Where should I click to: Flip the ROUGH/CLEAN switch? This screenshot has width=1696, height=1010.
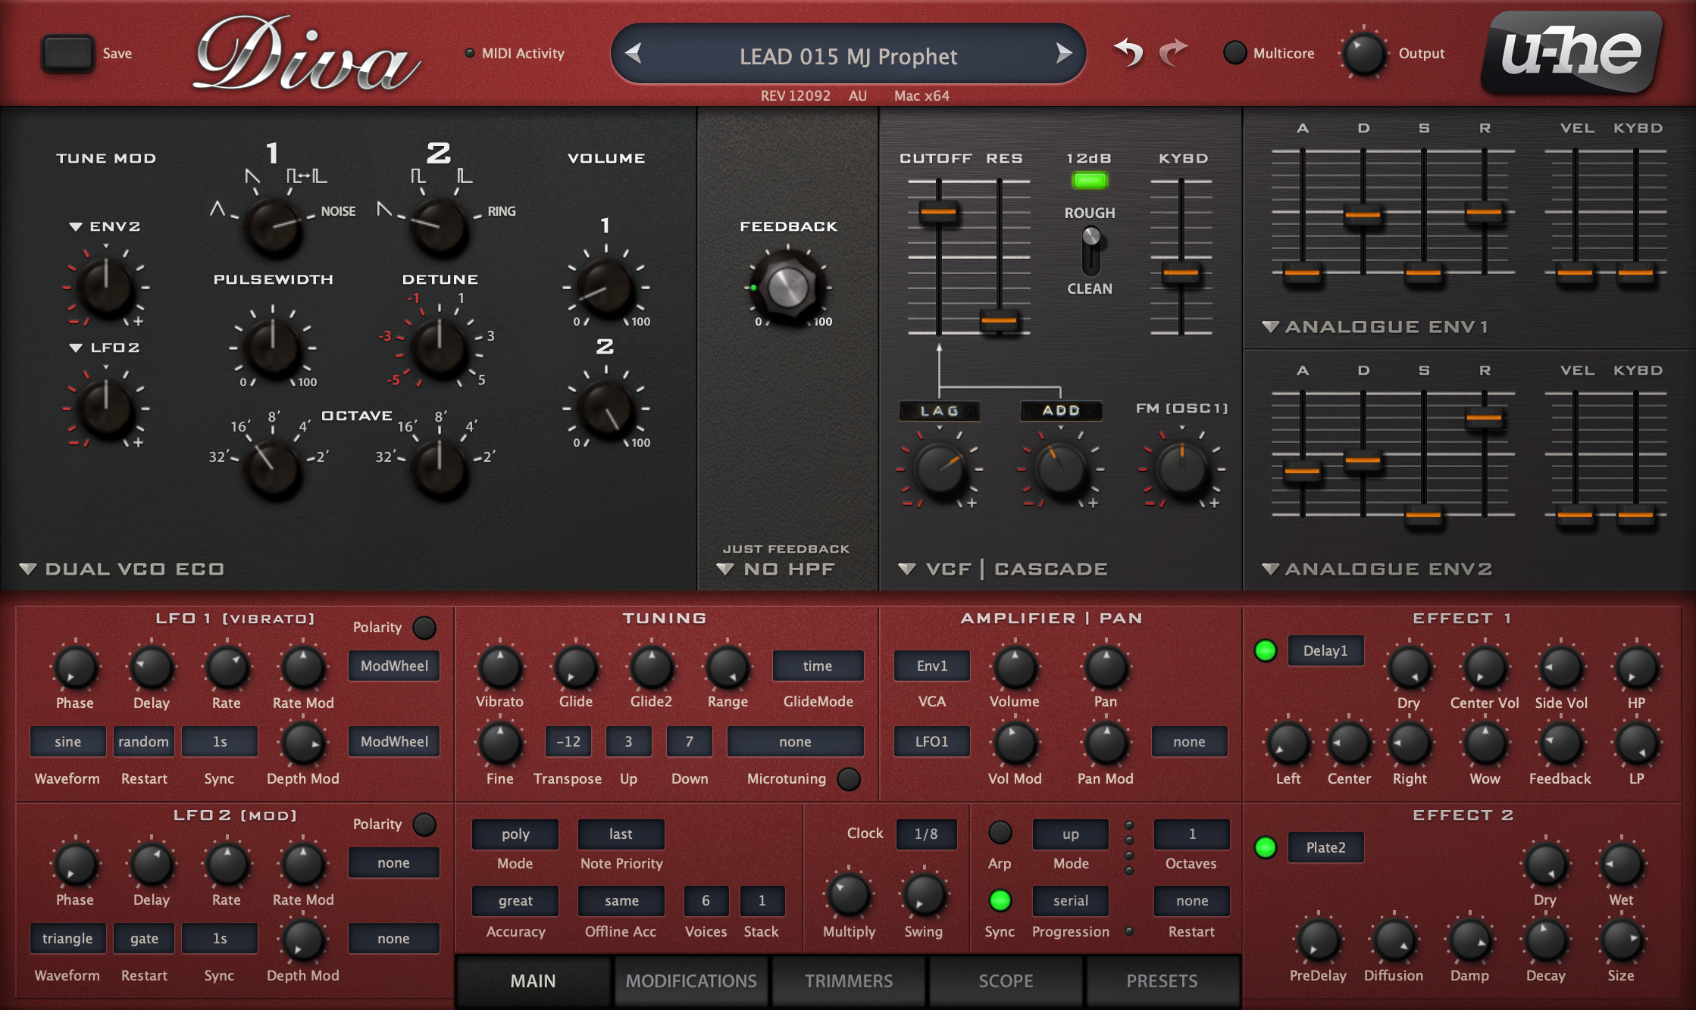click(x=1091, y=251)
